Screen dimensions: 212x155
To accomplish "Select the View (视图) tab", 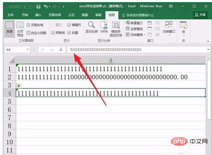I will 112,15.
